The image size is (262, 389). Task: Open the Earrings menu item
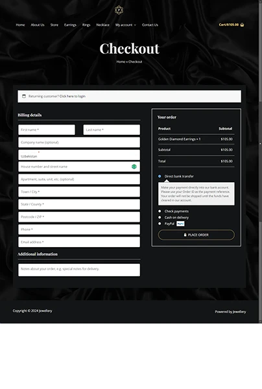(70, 25)
